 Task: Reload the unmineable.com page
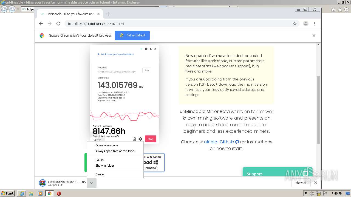point(58,24)
